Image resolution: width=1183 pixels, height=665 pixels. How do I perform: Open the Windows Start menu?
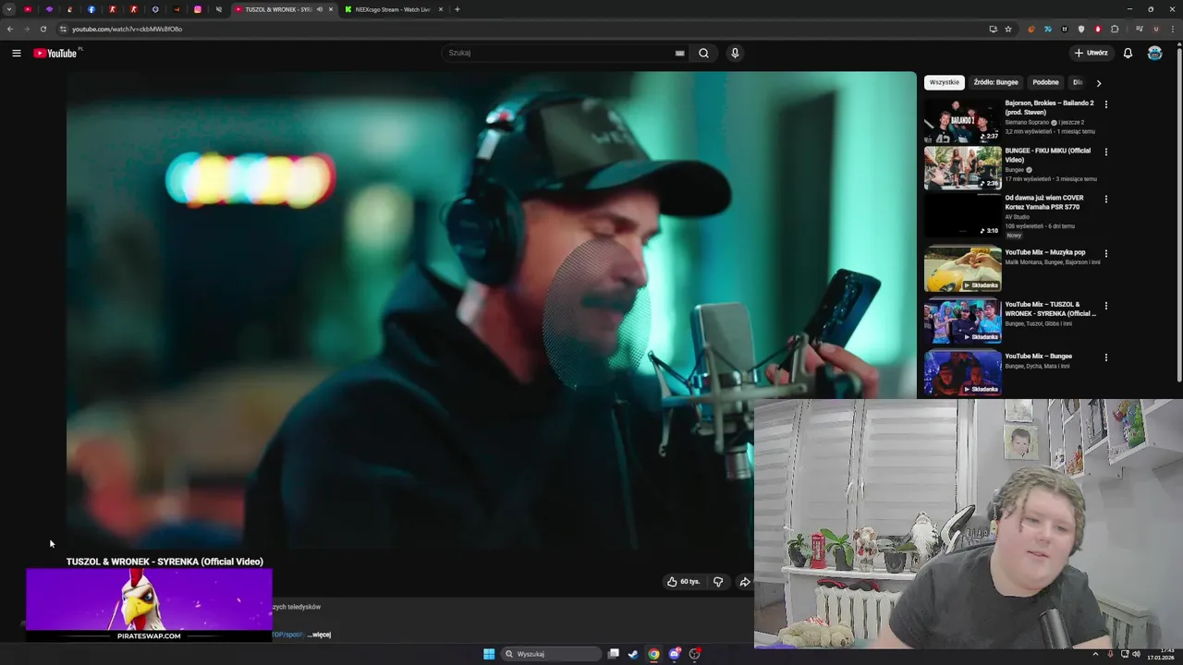point(489,654)
